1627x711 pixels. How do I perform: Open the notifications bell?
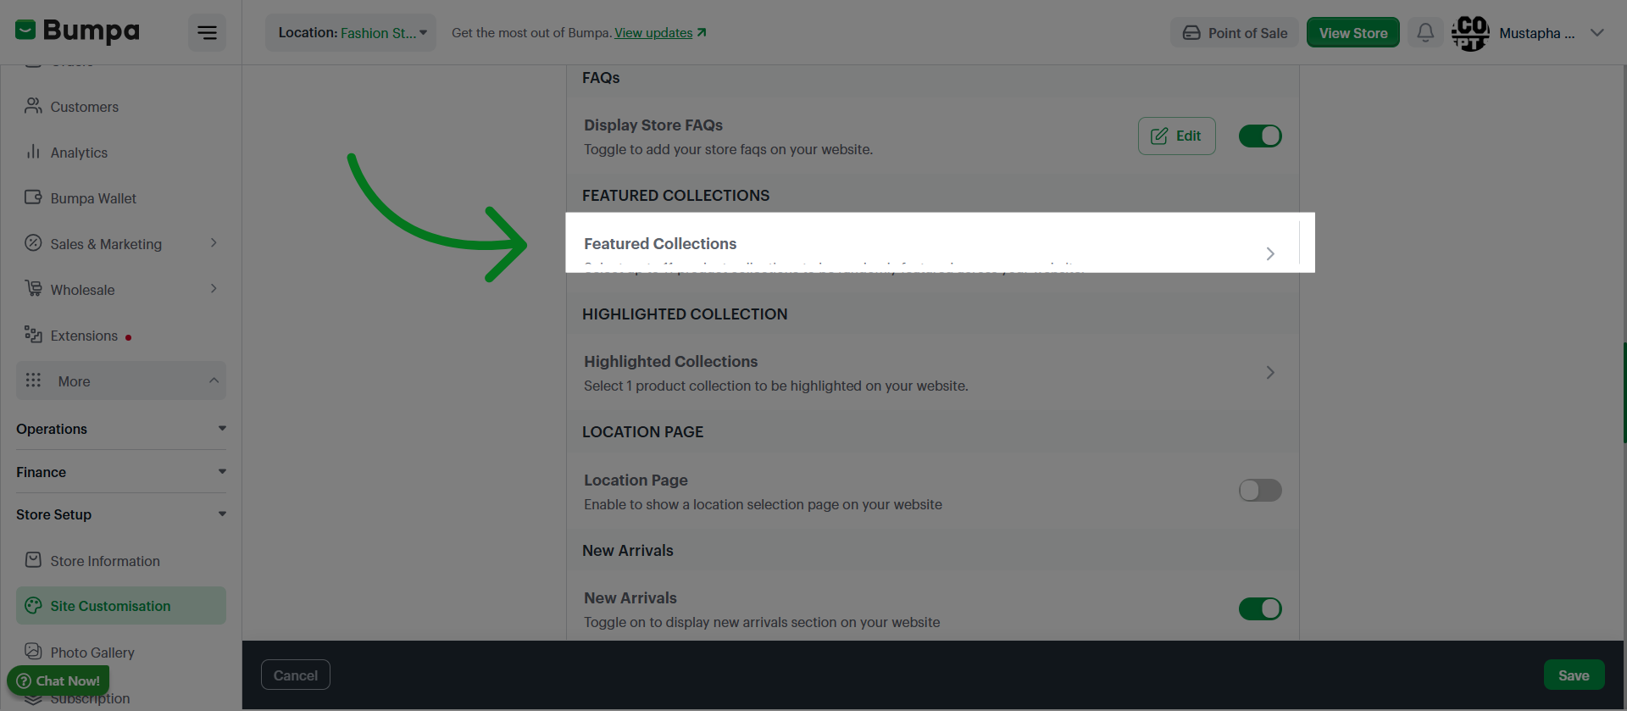(x=1425, y=33)
